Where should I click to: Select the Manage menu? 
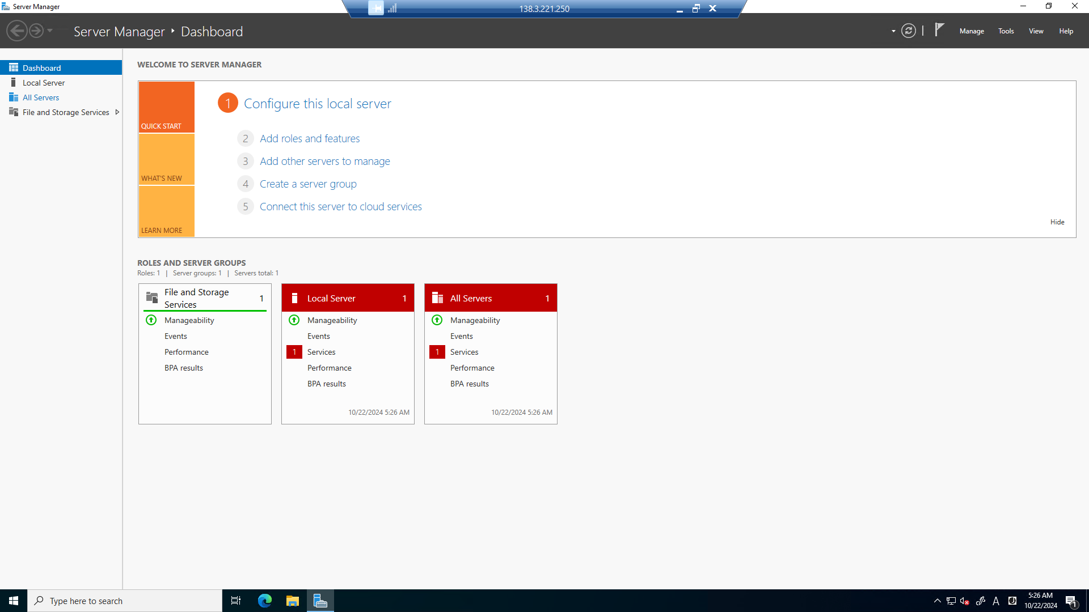point(971,31)
